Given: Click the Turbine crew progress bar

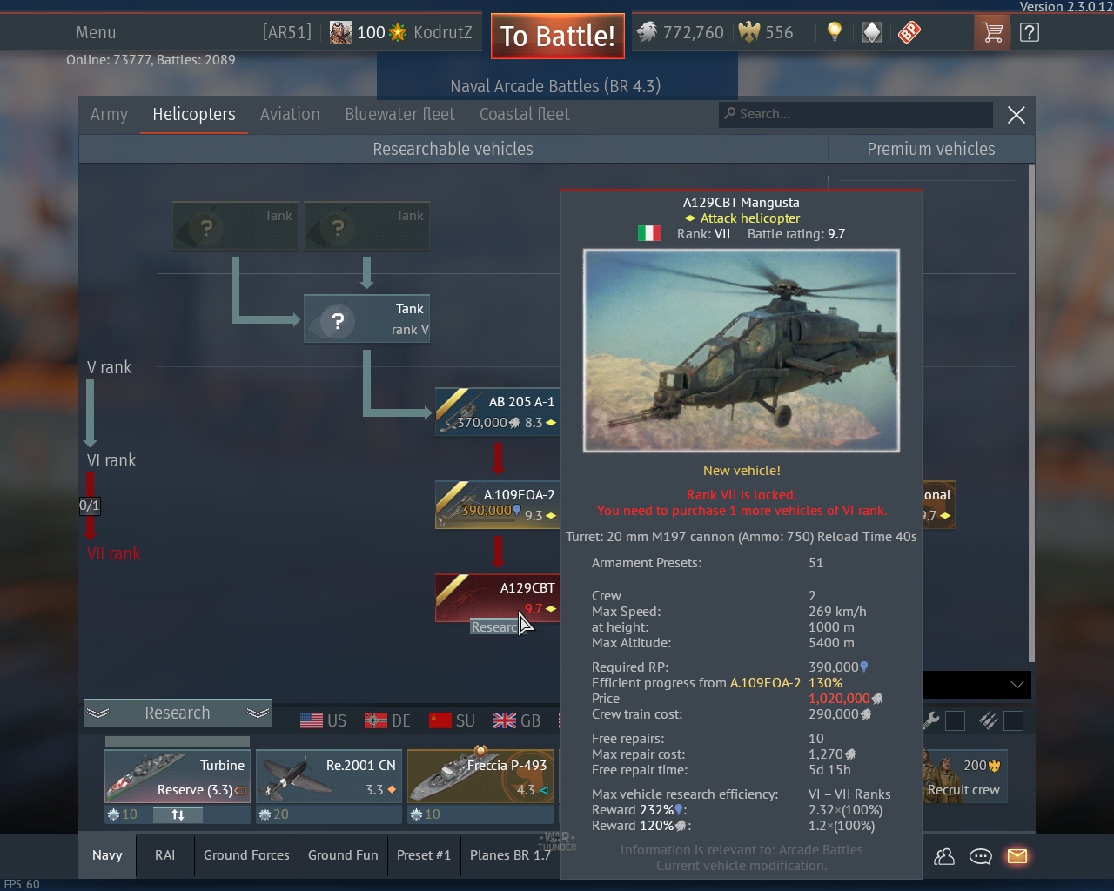Looking at the screenshot, I should tap(178, 742).
